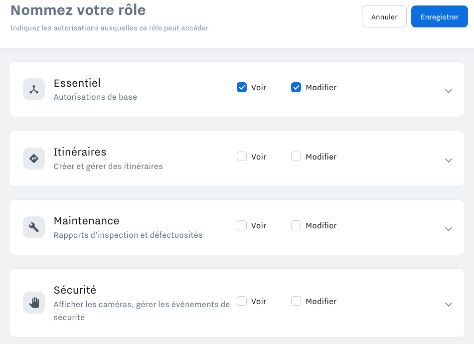This screenshot has height=344, width=474.
Task: Expand the Maintenance section chevron
Action: [449, 229]
